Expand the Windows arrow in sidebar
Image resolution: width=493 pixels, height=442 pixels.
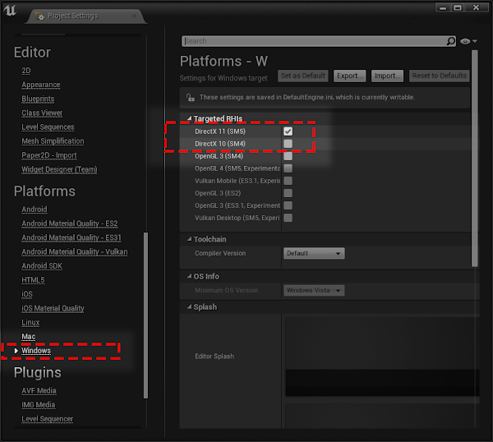pyautogui.click(x=16, y=351)
